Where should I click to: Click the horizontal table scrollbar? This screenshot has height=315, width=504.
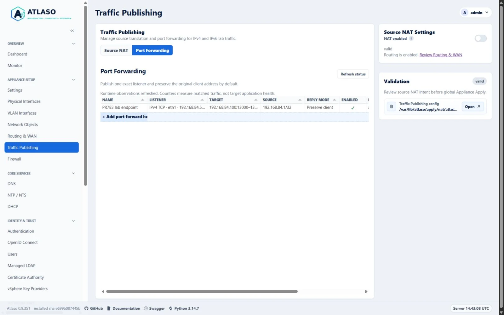pos(202,291)
